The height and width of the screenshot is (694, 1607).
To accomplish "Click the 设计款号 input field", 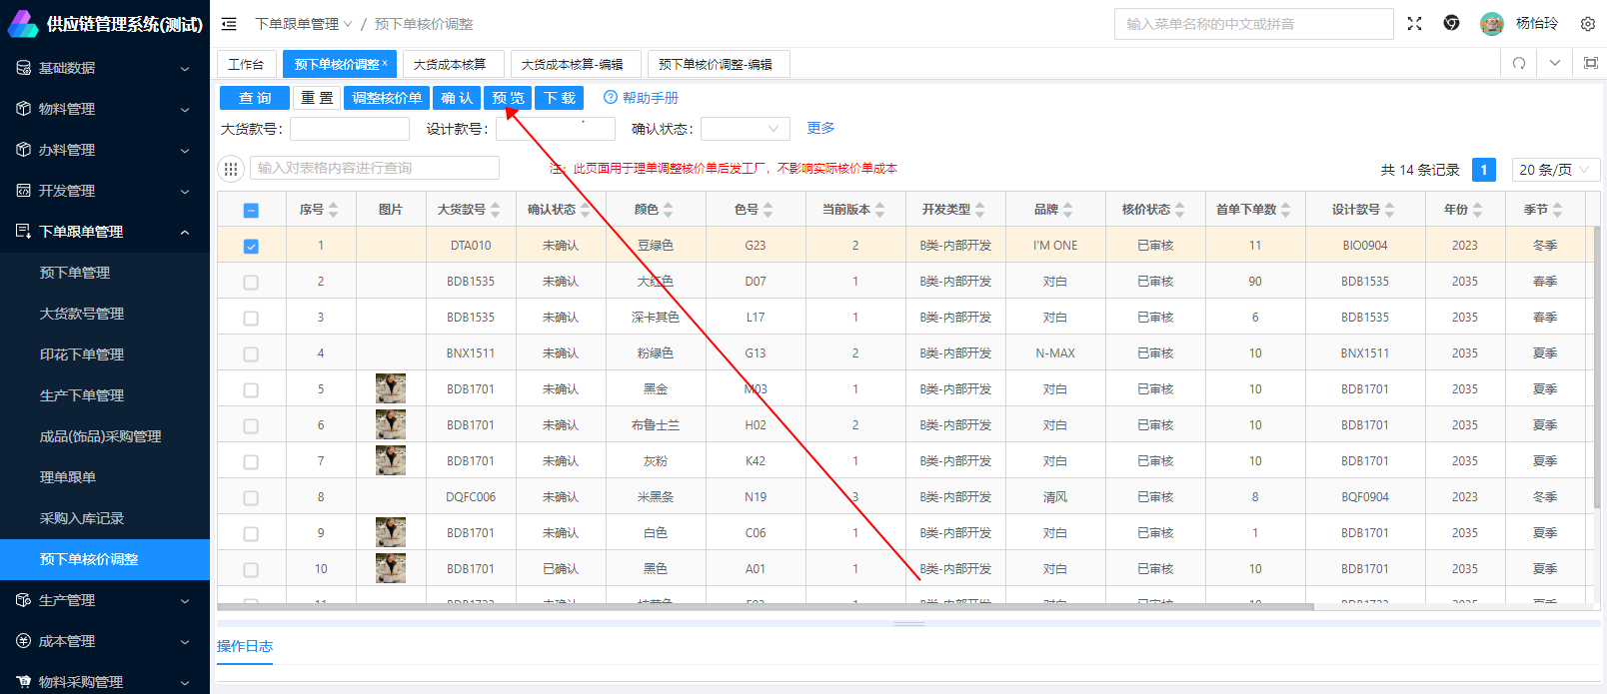I will click(555, 129).
